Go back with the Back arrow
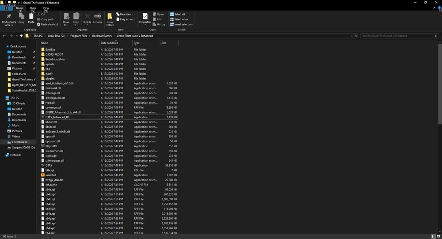Image resolution: width=442 pixels, height=239 pixels. (x=4, y=36)
